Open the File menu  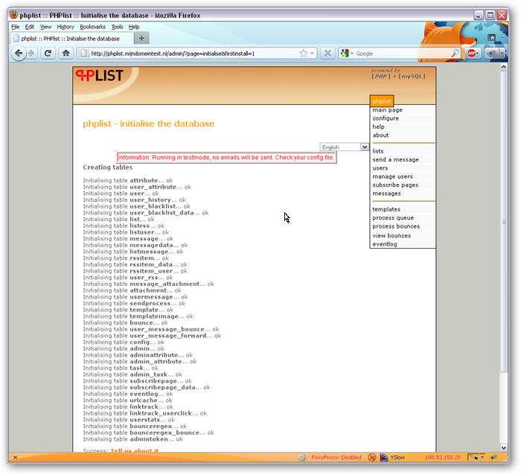pos(16,27)
